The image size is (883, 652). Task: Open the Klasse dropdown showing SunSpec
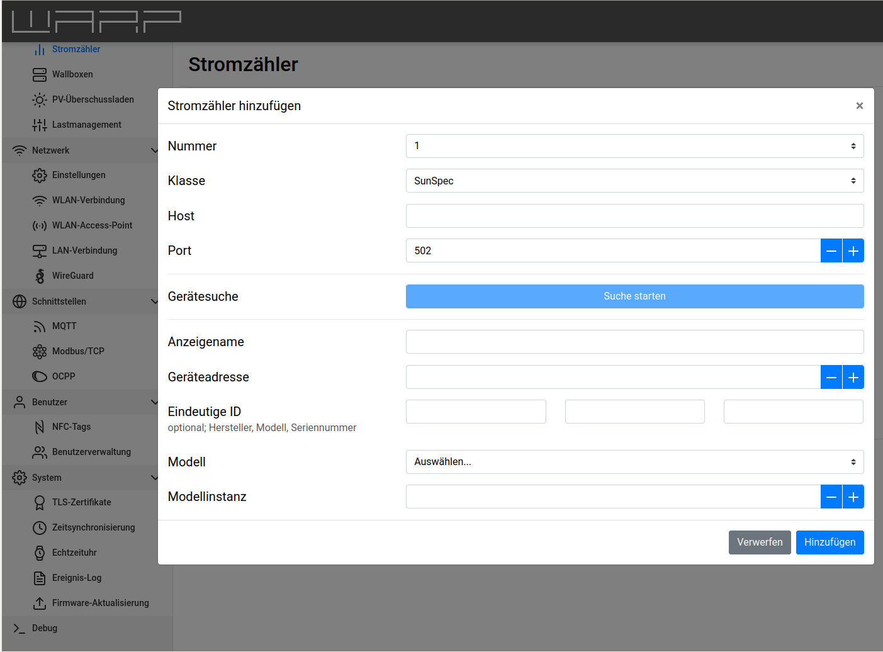[x=634, y=181]
